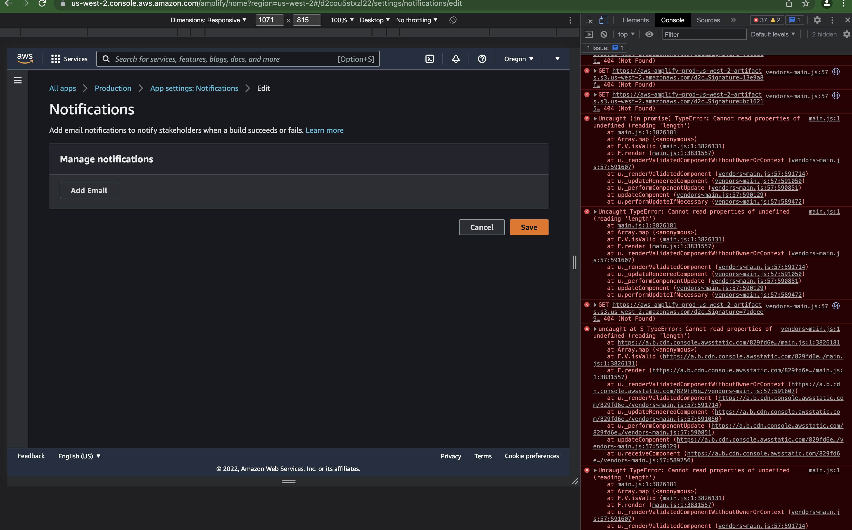This screenshot has height=530, width=852.
Task: Open the Default levels dropdown
Action: coord(772,34)
